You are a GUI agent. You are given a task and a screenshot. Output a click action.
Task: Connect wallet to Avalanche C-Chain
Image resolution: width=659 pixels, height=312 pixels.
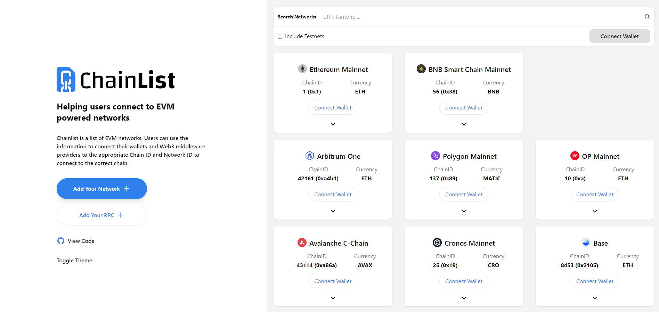tap(333, 281)
